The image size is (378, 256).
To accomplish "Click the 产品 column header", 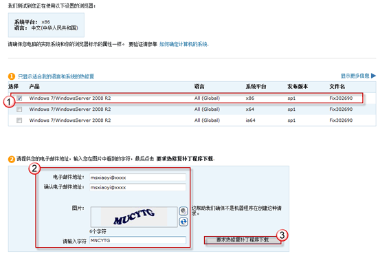I will [34, 87].
